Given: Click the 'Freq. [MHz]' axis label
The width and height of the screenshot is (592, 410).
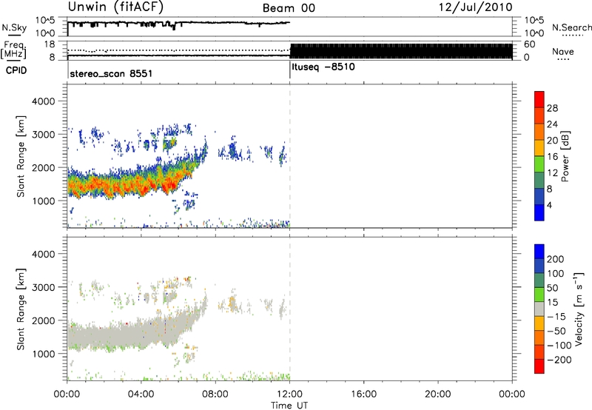Looking at the screenshot, I should 13,50.
